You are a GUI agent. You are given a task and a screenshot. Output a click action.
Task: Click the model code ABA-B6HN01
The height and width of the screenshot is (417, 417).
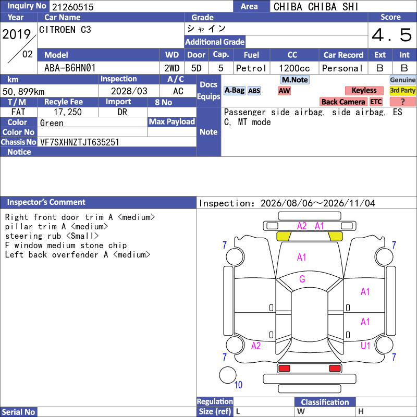click(70, 68)
